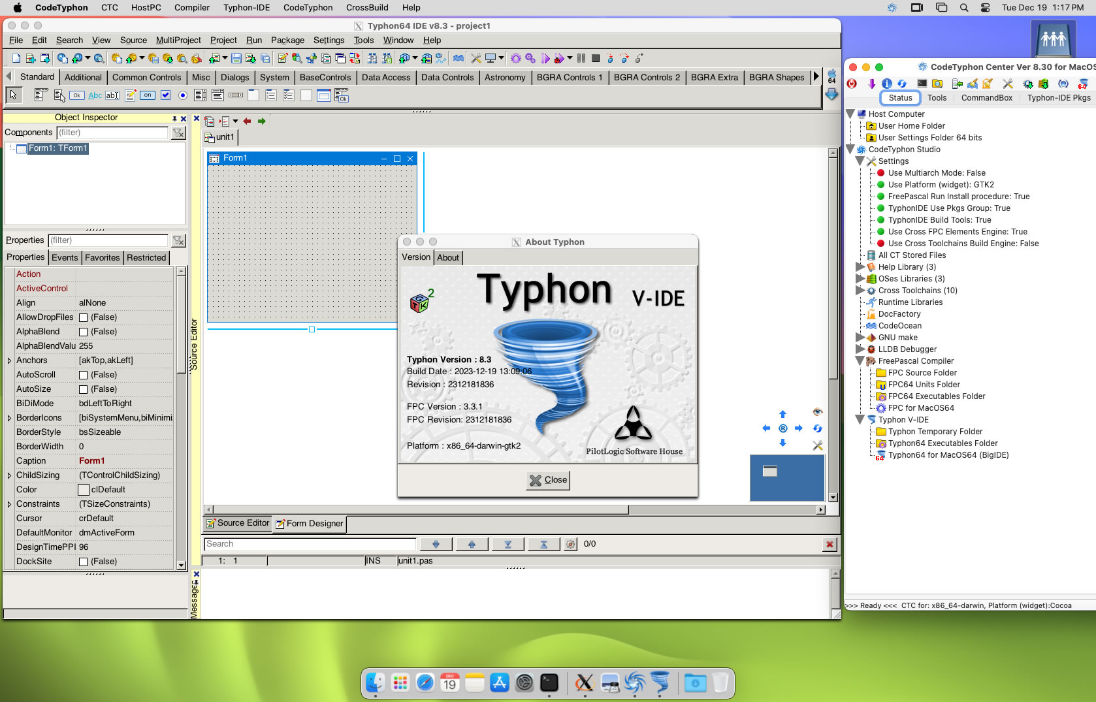1096x702 pixels.
Task: Click the form designer horizontal scrollbar
Action: [x=515, y=509]
